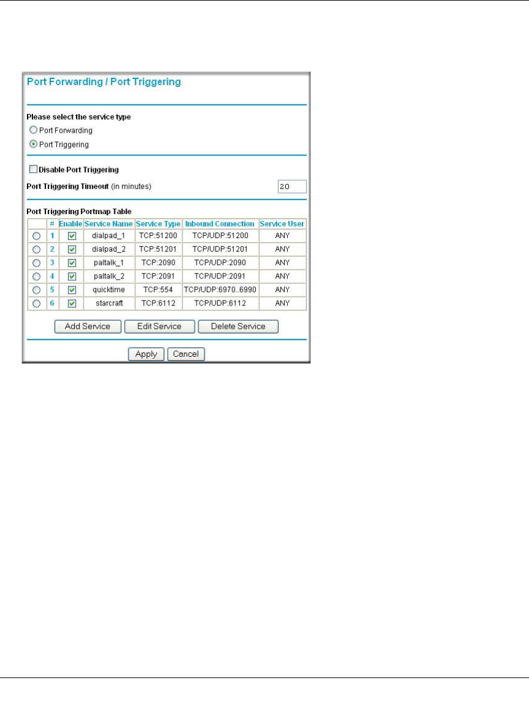The image size is (529, 716).
Task: Click the TCP/UDP:6970..6990 inbound connection cell
Action: 220,289
